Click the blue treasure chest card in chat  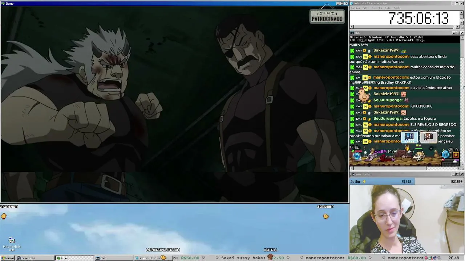tap(409, 137)
